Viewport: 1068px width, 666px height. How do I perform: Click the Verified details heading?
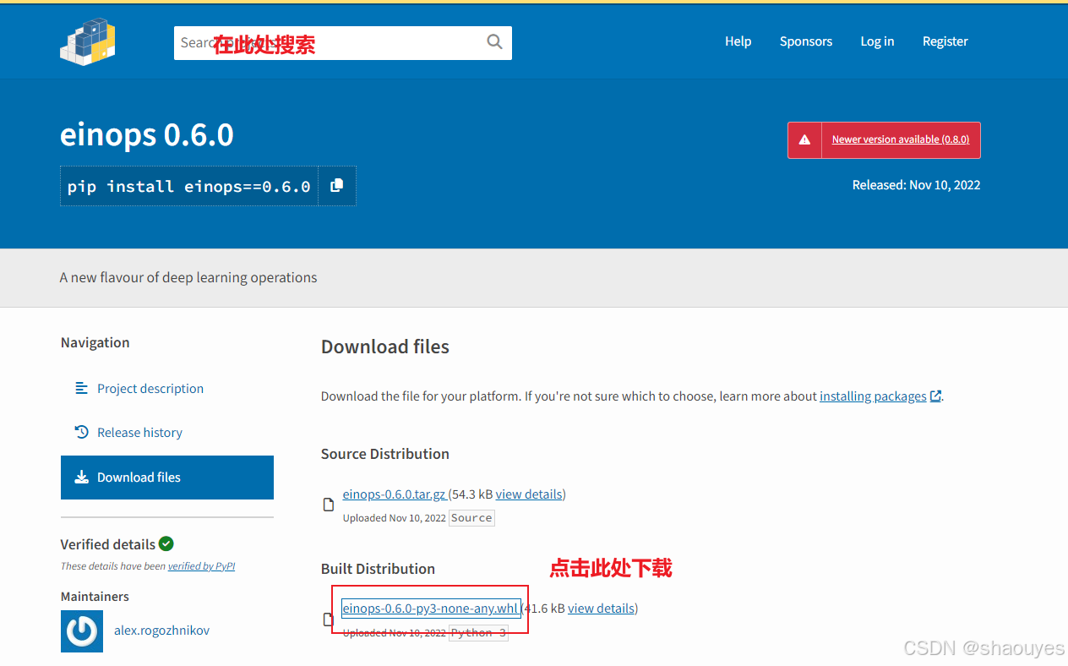108,544
